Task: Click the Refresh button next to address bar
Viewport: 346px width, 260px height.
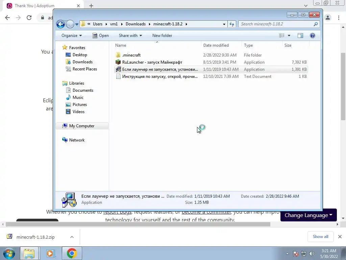Action: [x=232, y=24]
